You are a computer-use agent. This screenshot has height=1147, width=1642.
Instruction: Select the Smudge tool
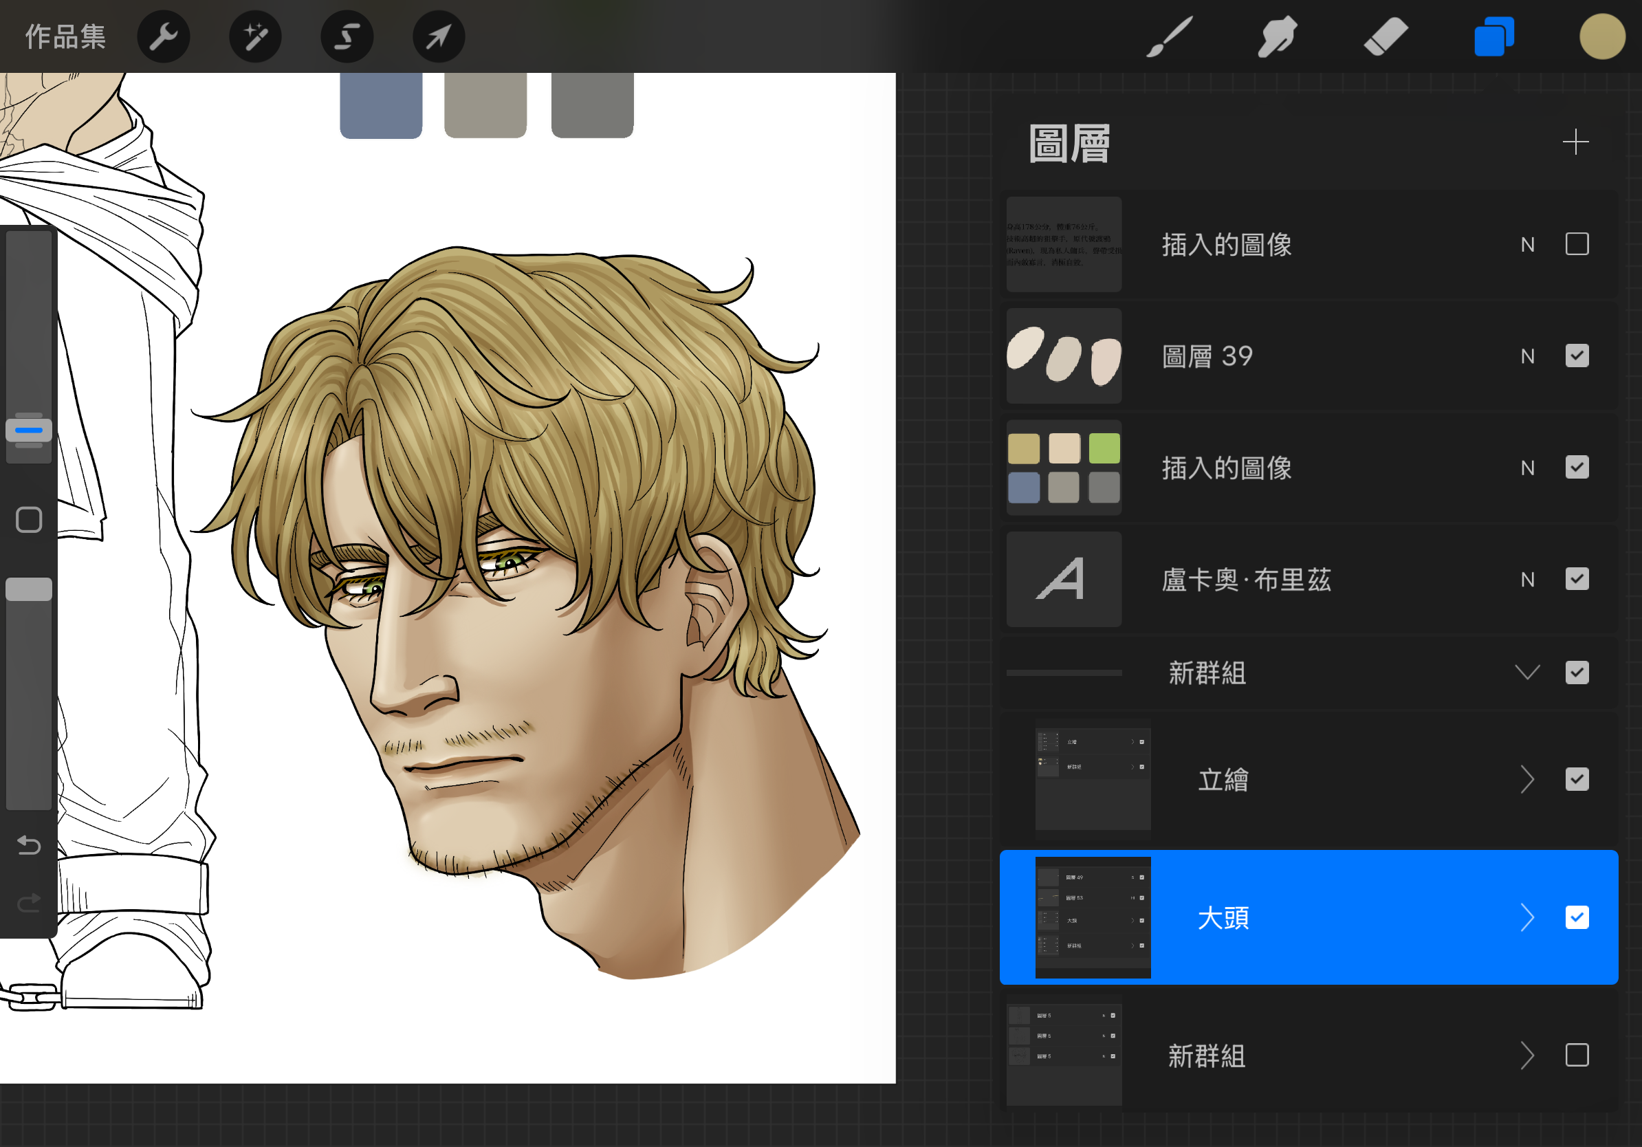pyautogui.click(x=1277, y=36)
